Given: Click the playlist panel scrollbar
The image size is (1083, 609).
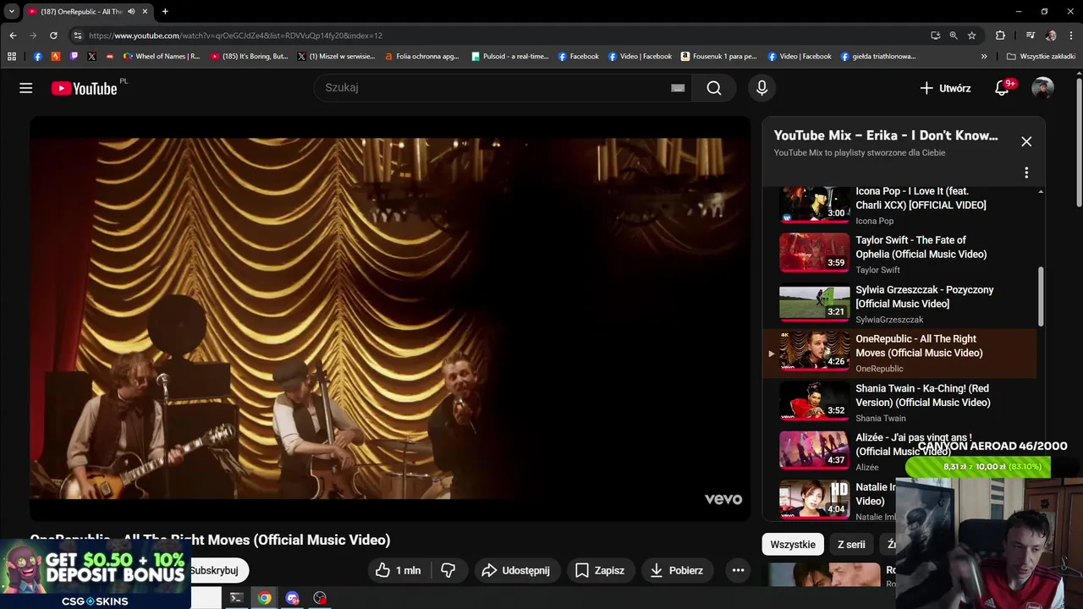Looking at the screenshot, I should (x=1041, y=296).
